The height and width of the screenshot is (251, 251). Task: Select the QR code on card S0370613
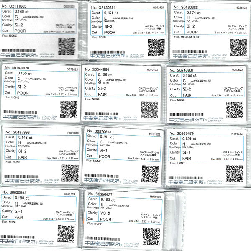click(x=150, y=173)
